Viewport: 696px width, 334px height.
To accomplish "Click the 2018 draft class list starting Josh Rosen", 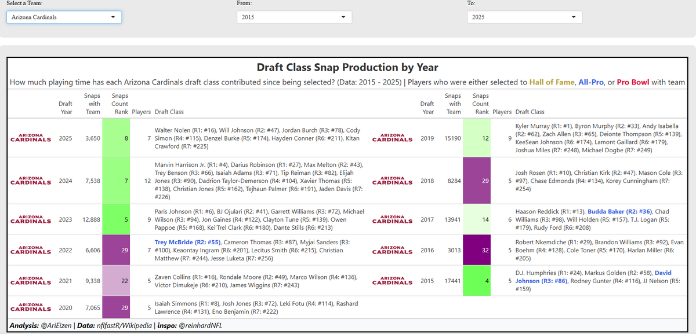I will tap(600, 181).
